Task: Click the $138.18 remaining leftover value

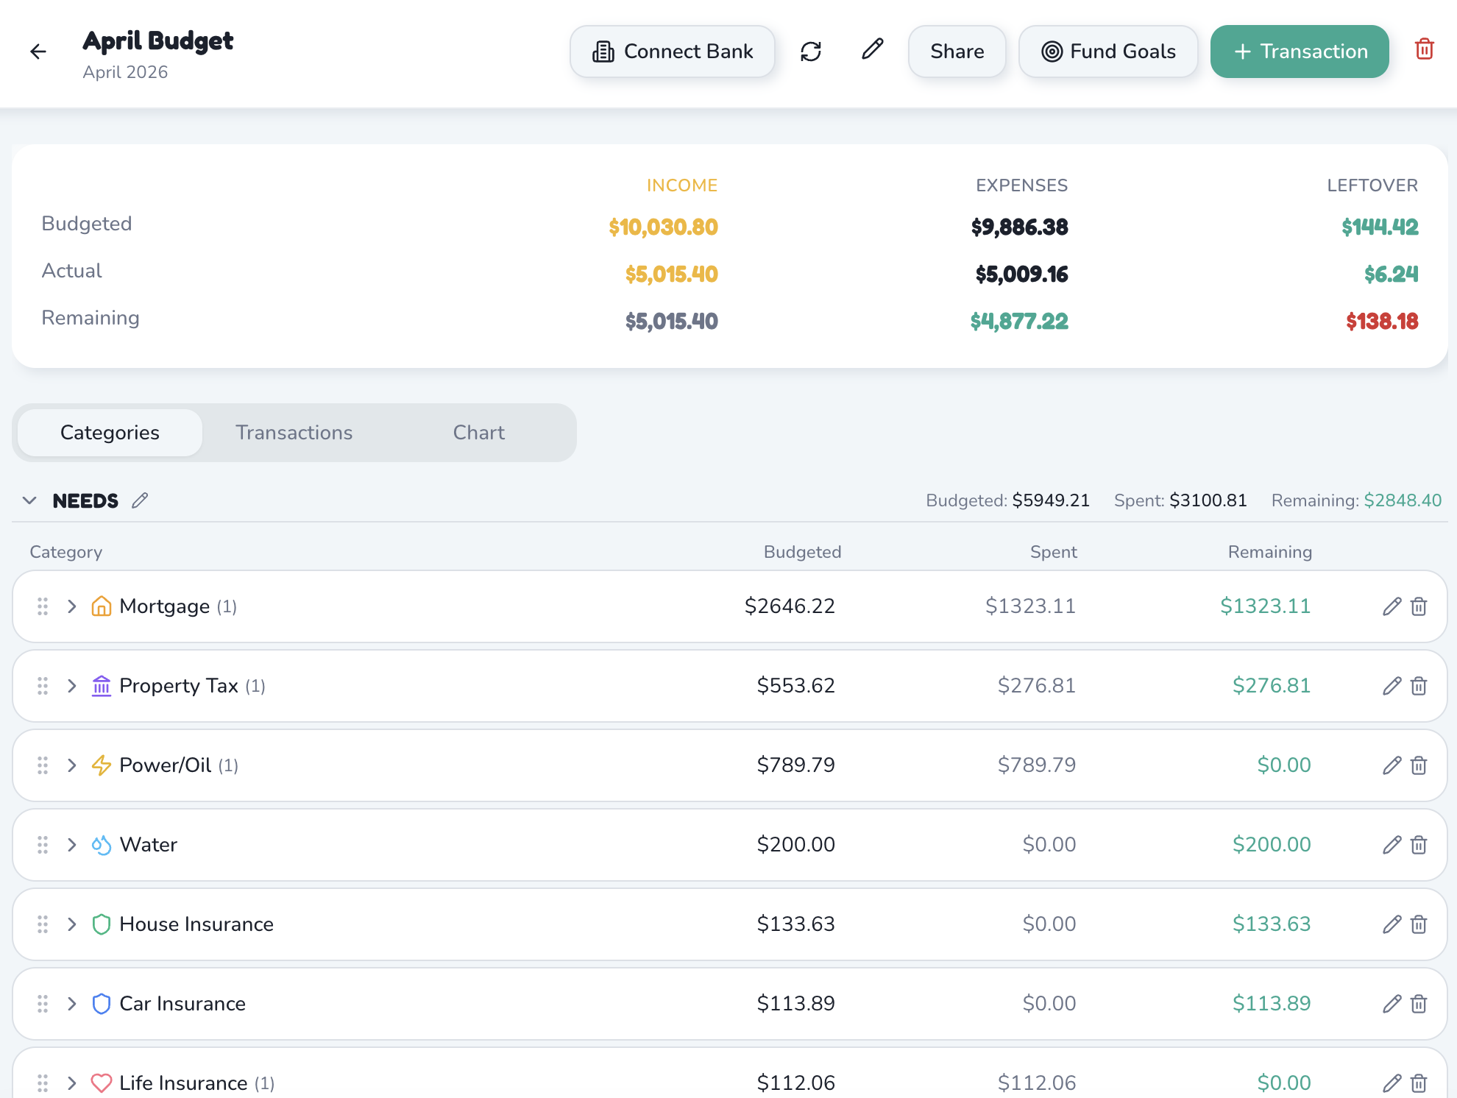Action: coord(1382,321)
